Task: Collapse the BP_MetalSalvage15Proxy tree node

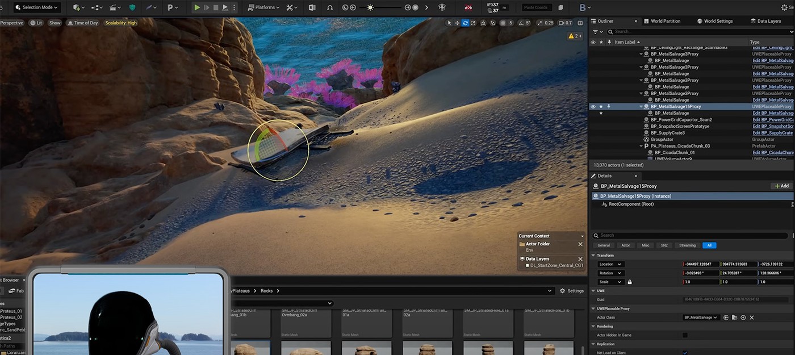Action: tap(641, 106)
